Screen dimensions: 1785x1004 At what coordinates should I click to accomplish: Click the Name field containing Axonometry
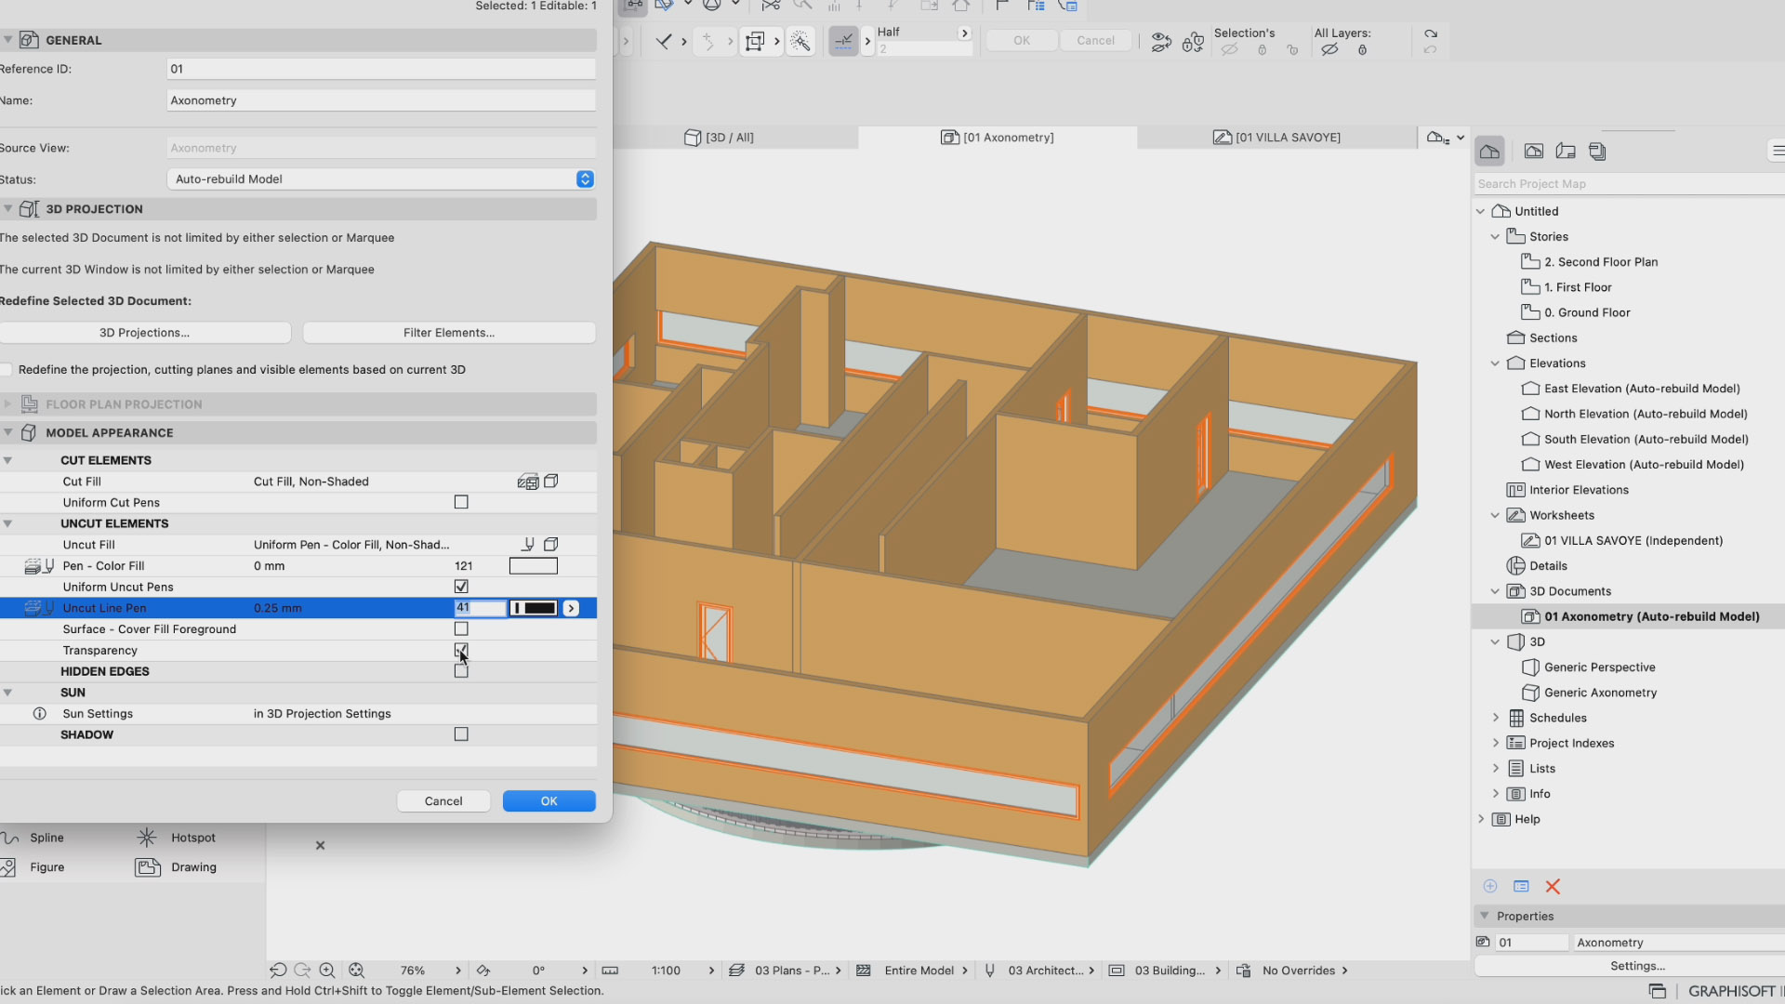[381, 100]
